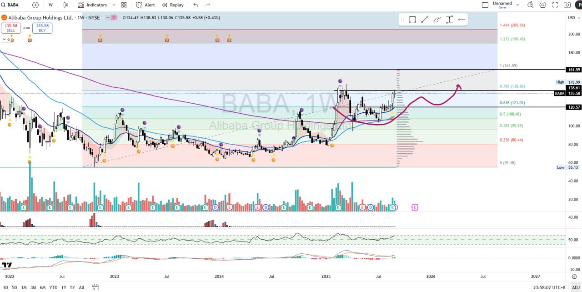Image resolution: width=582 pixels, height=292 pixels.
Task: Select the 1M time range
Action: pyautogui.click(x=24, y=287)
